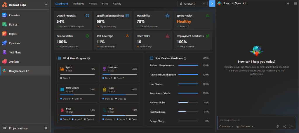The height and width of the screenshot is (133, 299).
Task: Click the Ralliant CMA project logo icon
Action: 5,5
